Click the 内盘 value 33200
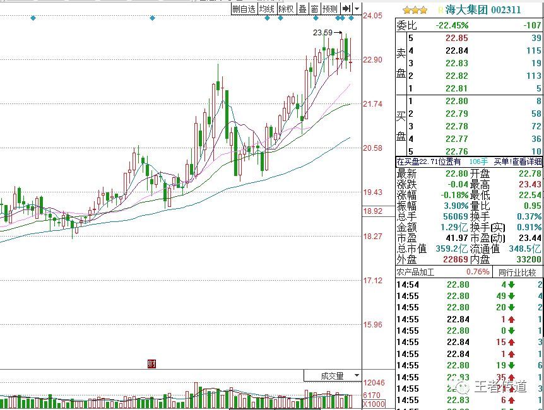The image size is (544, 410). pos(529,259)
